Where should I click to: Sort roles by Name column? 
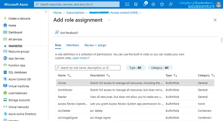pyautogui.click(x=64, y=75)
